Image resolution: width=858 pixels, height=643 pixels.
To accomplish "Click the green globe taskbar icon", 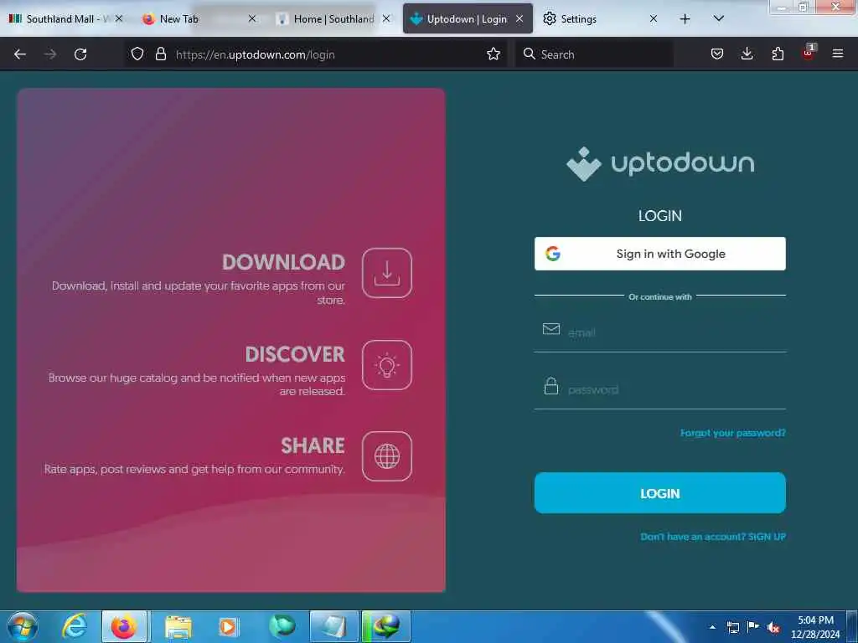I will coord(282,626).
